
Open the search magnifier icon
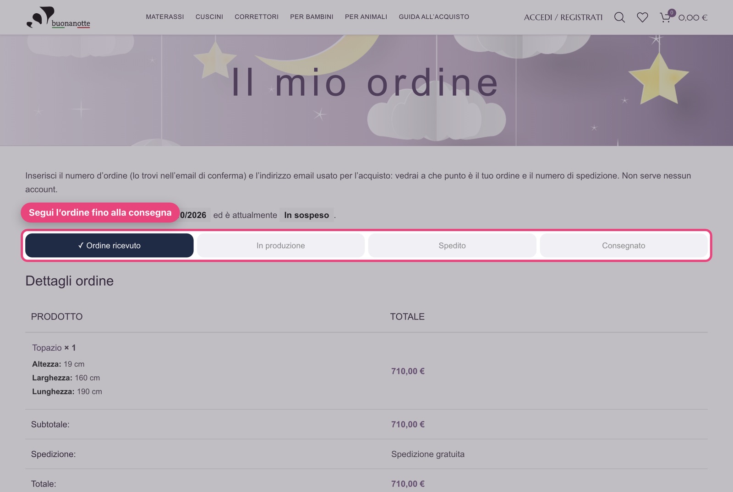click(619, 17)
